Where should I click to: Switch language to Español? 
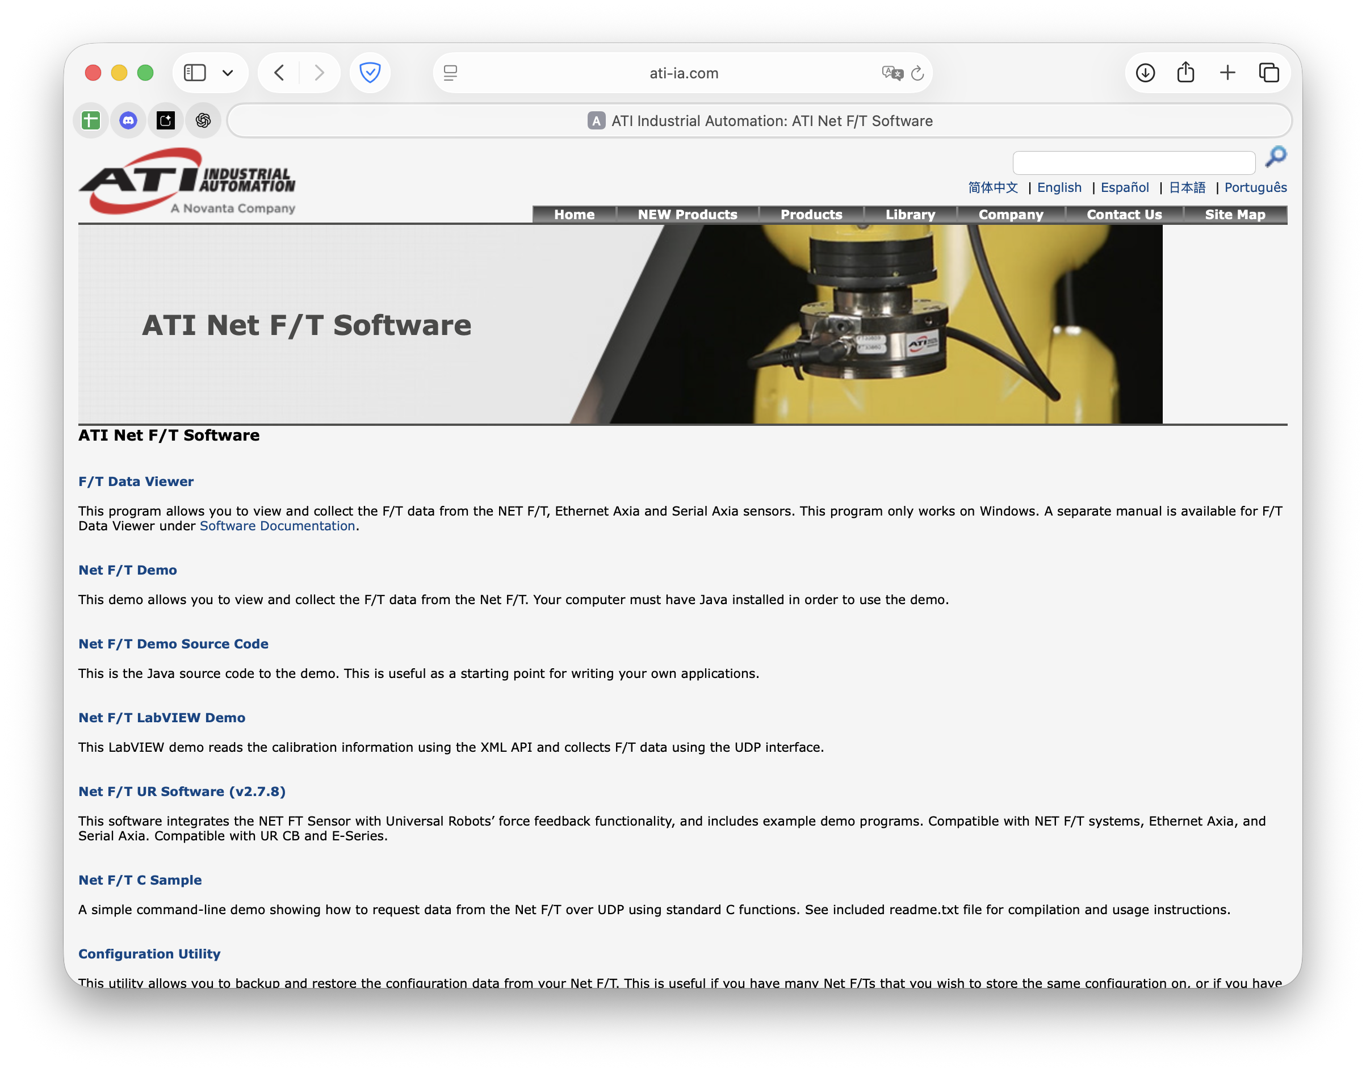coord(1125,188)
